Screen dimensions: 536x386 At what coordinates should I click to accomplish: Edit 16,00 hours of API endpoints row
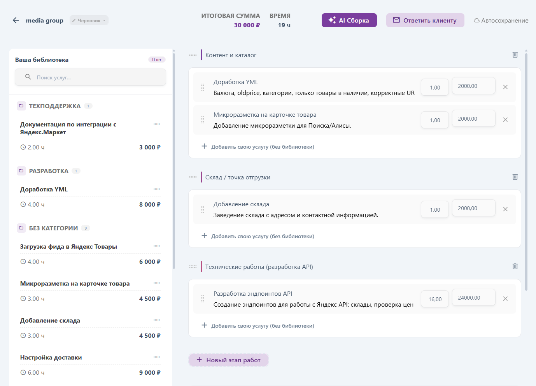coord(435,299)
